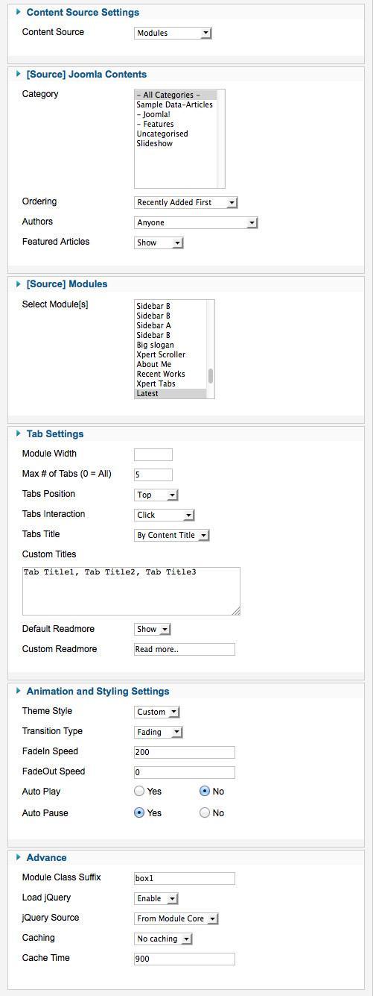373x996 pixels.
Task: Open the Featured Articles dropdown
Action: [159, 242]
